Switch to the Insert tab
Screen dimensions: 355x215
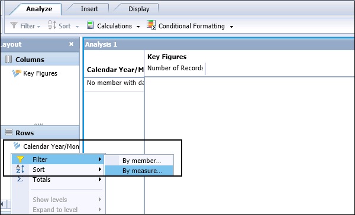point(89,9)
